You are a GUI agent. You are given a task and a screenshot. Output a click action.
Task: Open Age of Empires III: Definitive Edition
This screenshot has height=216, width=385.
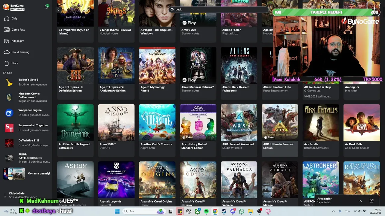tap(75, 73)
